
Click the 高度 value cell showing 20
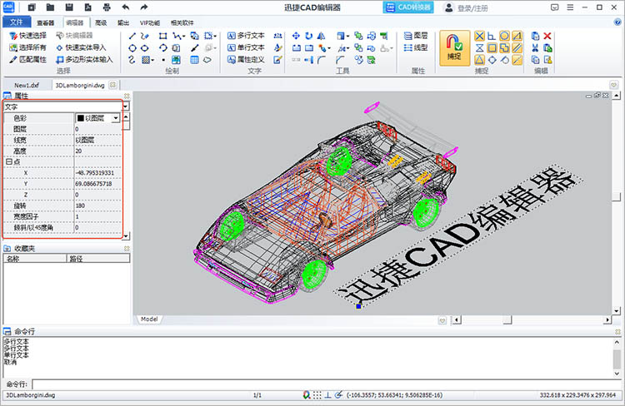click(98, 151)
